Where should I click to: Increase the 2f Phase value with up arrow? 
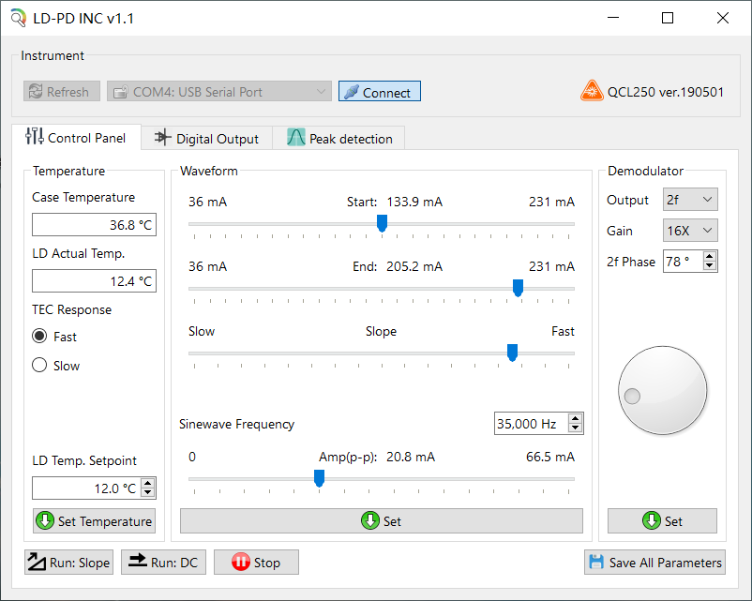click(x=710, y=257)
